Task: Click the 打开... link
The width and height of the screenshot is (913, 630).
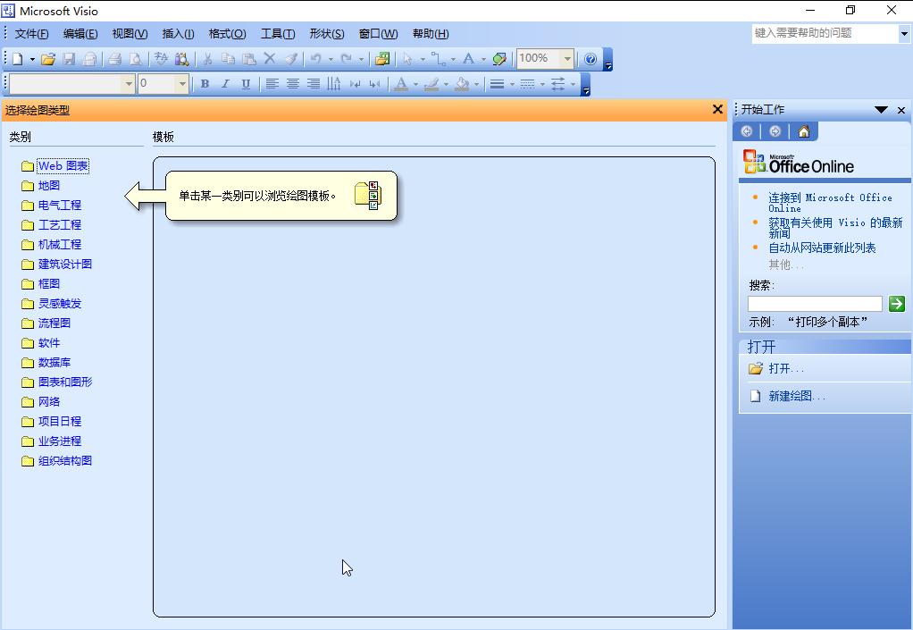Action: click(786, 368)
